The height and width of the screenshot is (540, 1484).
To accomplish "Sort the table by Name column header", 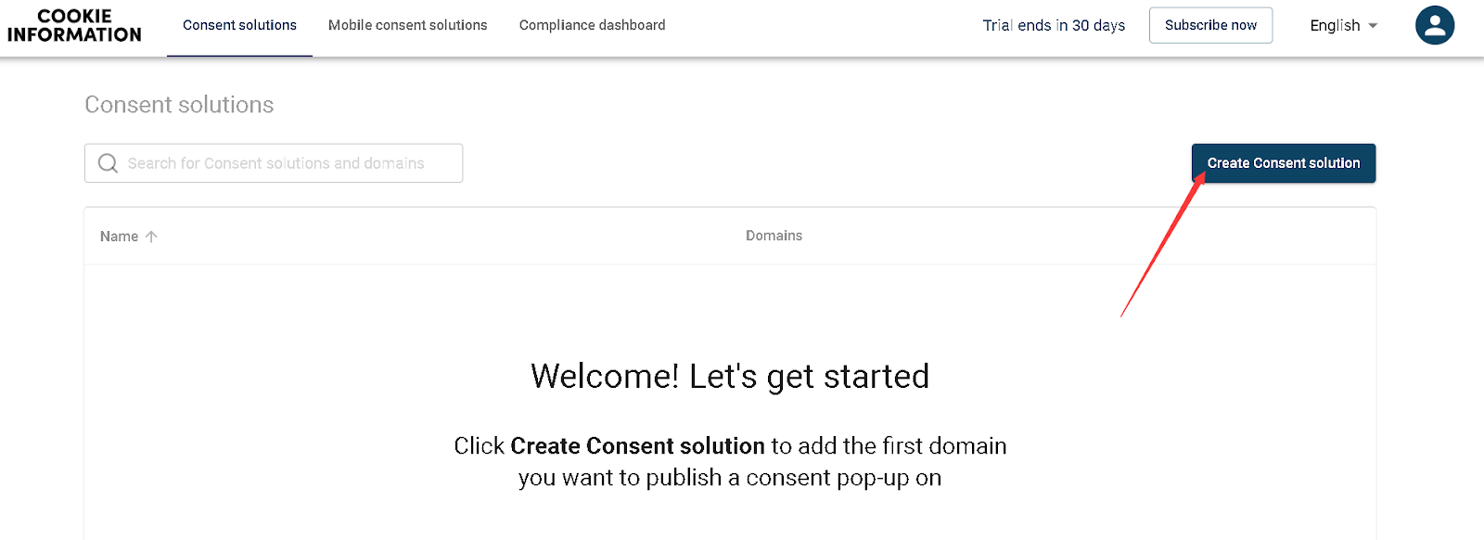I will [120, 237].
